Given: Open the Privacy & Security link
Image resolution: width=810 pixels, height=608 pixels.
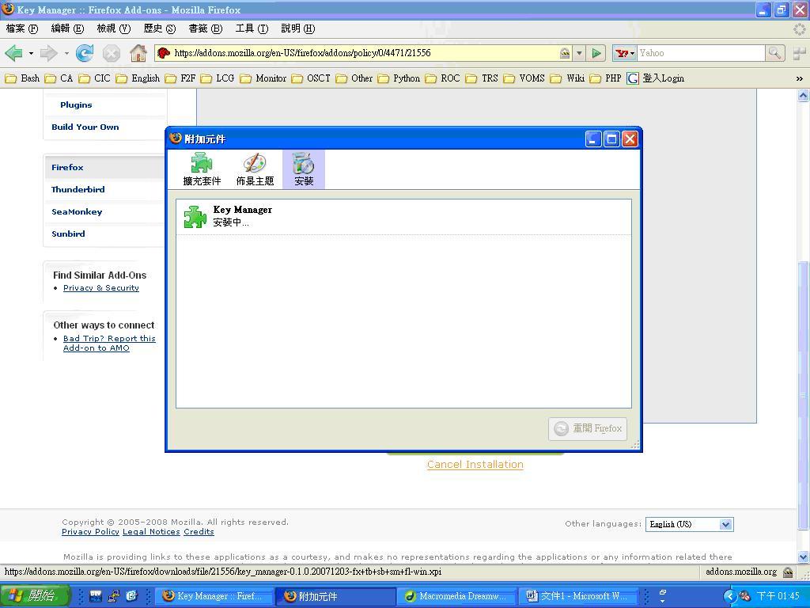Looking at the screenshot, I should [101, 288].
